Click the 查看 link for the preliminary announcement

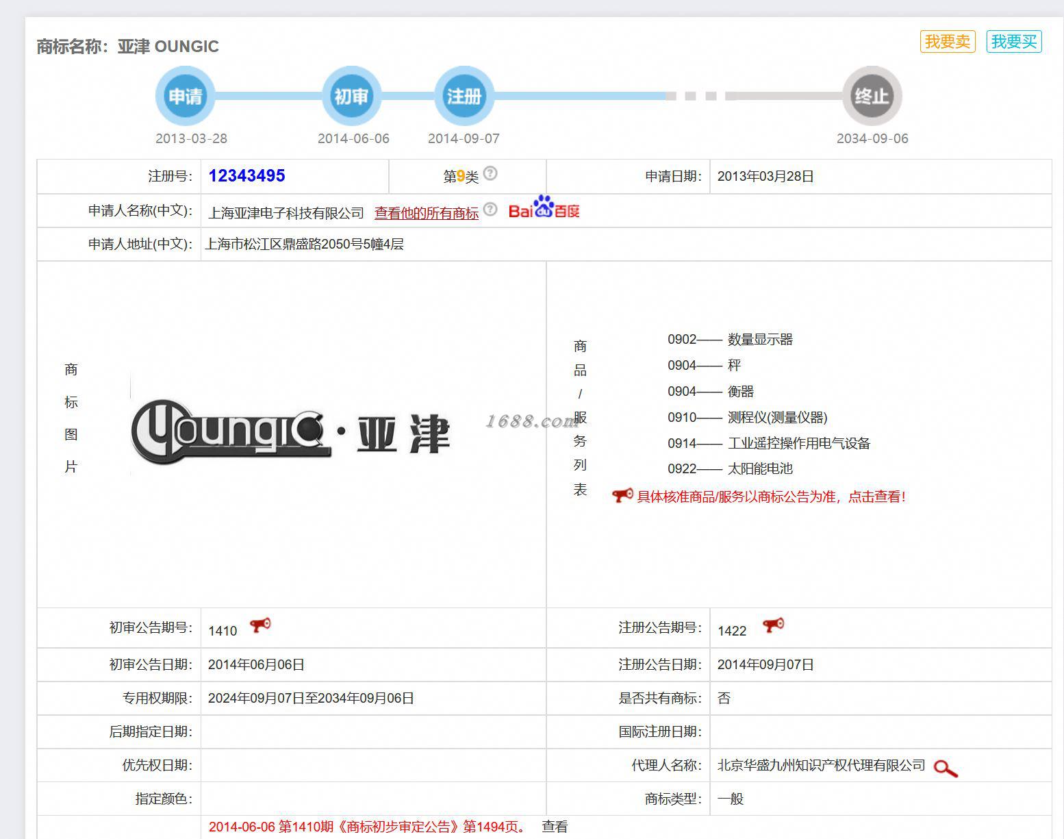(555, 827)
